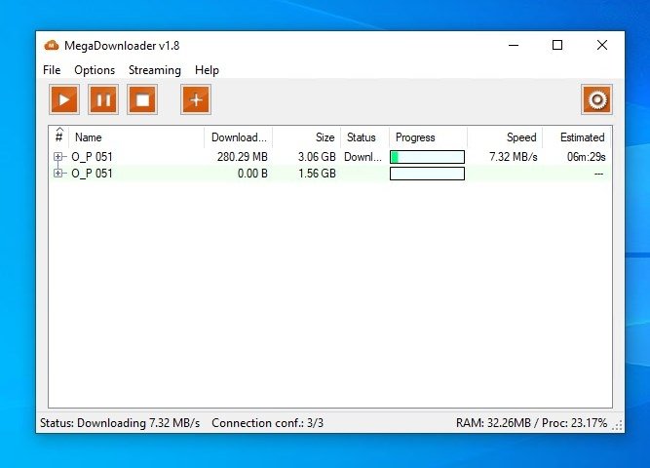Sort by the Download... column header

click(239, 137)
